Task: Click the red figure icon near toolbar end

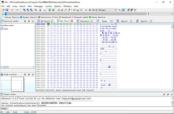Action: 132,10
